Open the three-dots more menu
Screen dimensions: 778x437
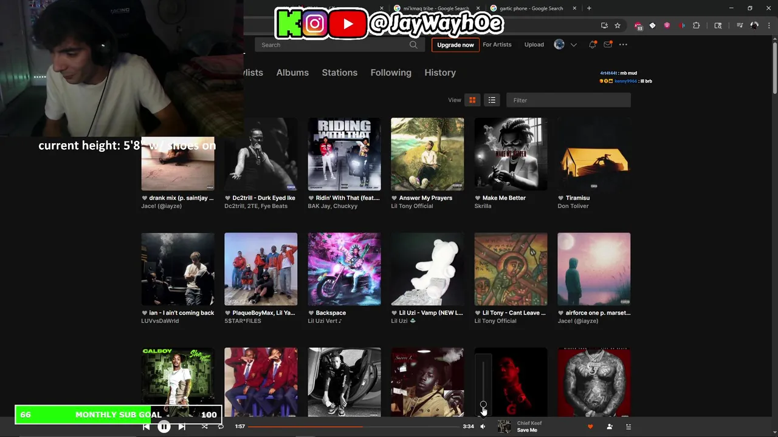coord(623,44)
